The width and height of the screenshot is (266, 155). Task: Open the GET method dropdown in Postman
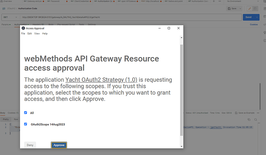pos(10,17)
